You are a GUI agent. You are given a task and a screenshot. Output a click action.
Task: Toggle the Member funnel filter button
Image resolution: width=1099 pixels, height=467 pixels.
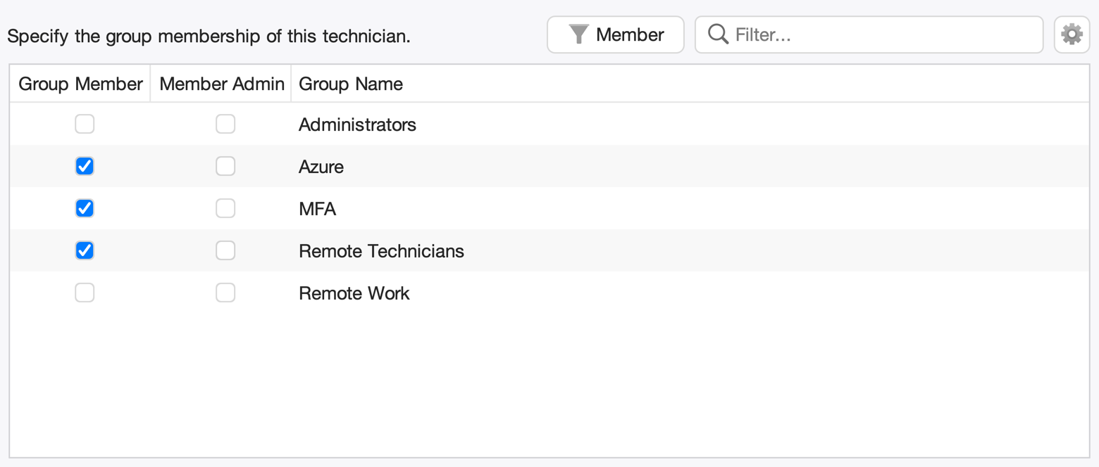click(616, 34)
